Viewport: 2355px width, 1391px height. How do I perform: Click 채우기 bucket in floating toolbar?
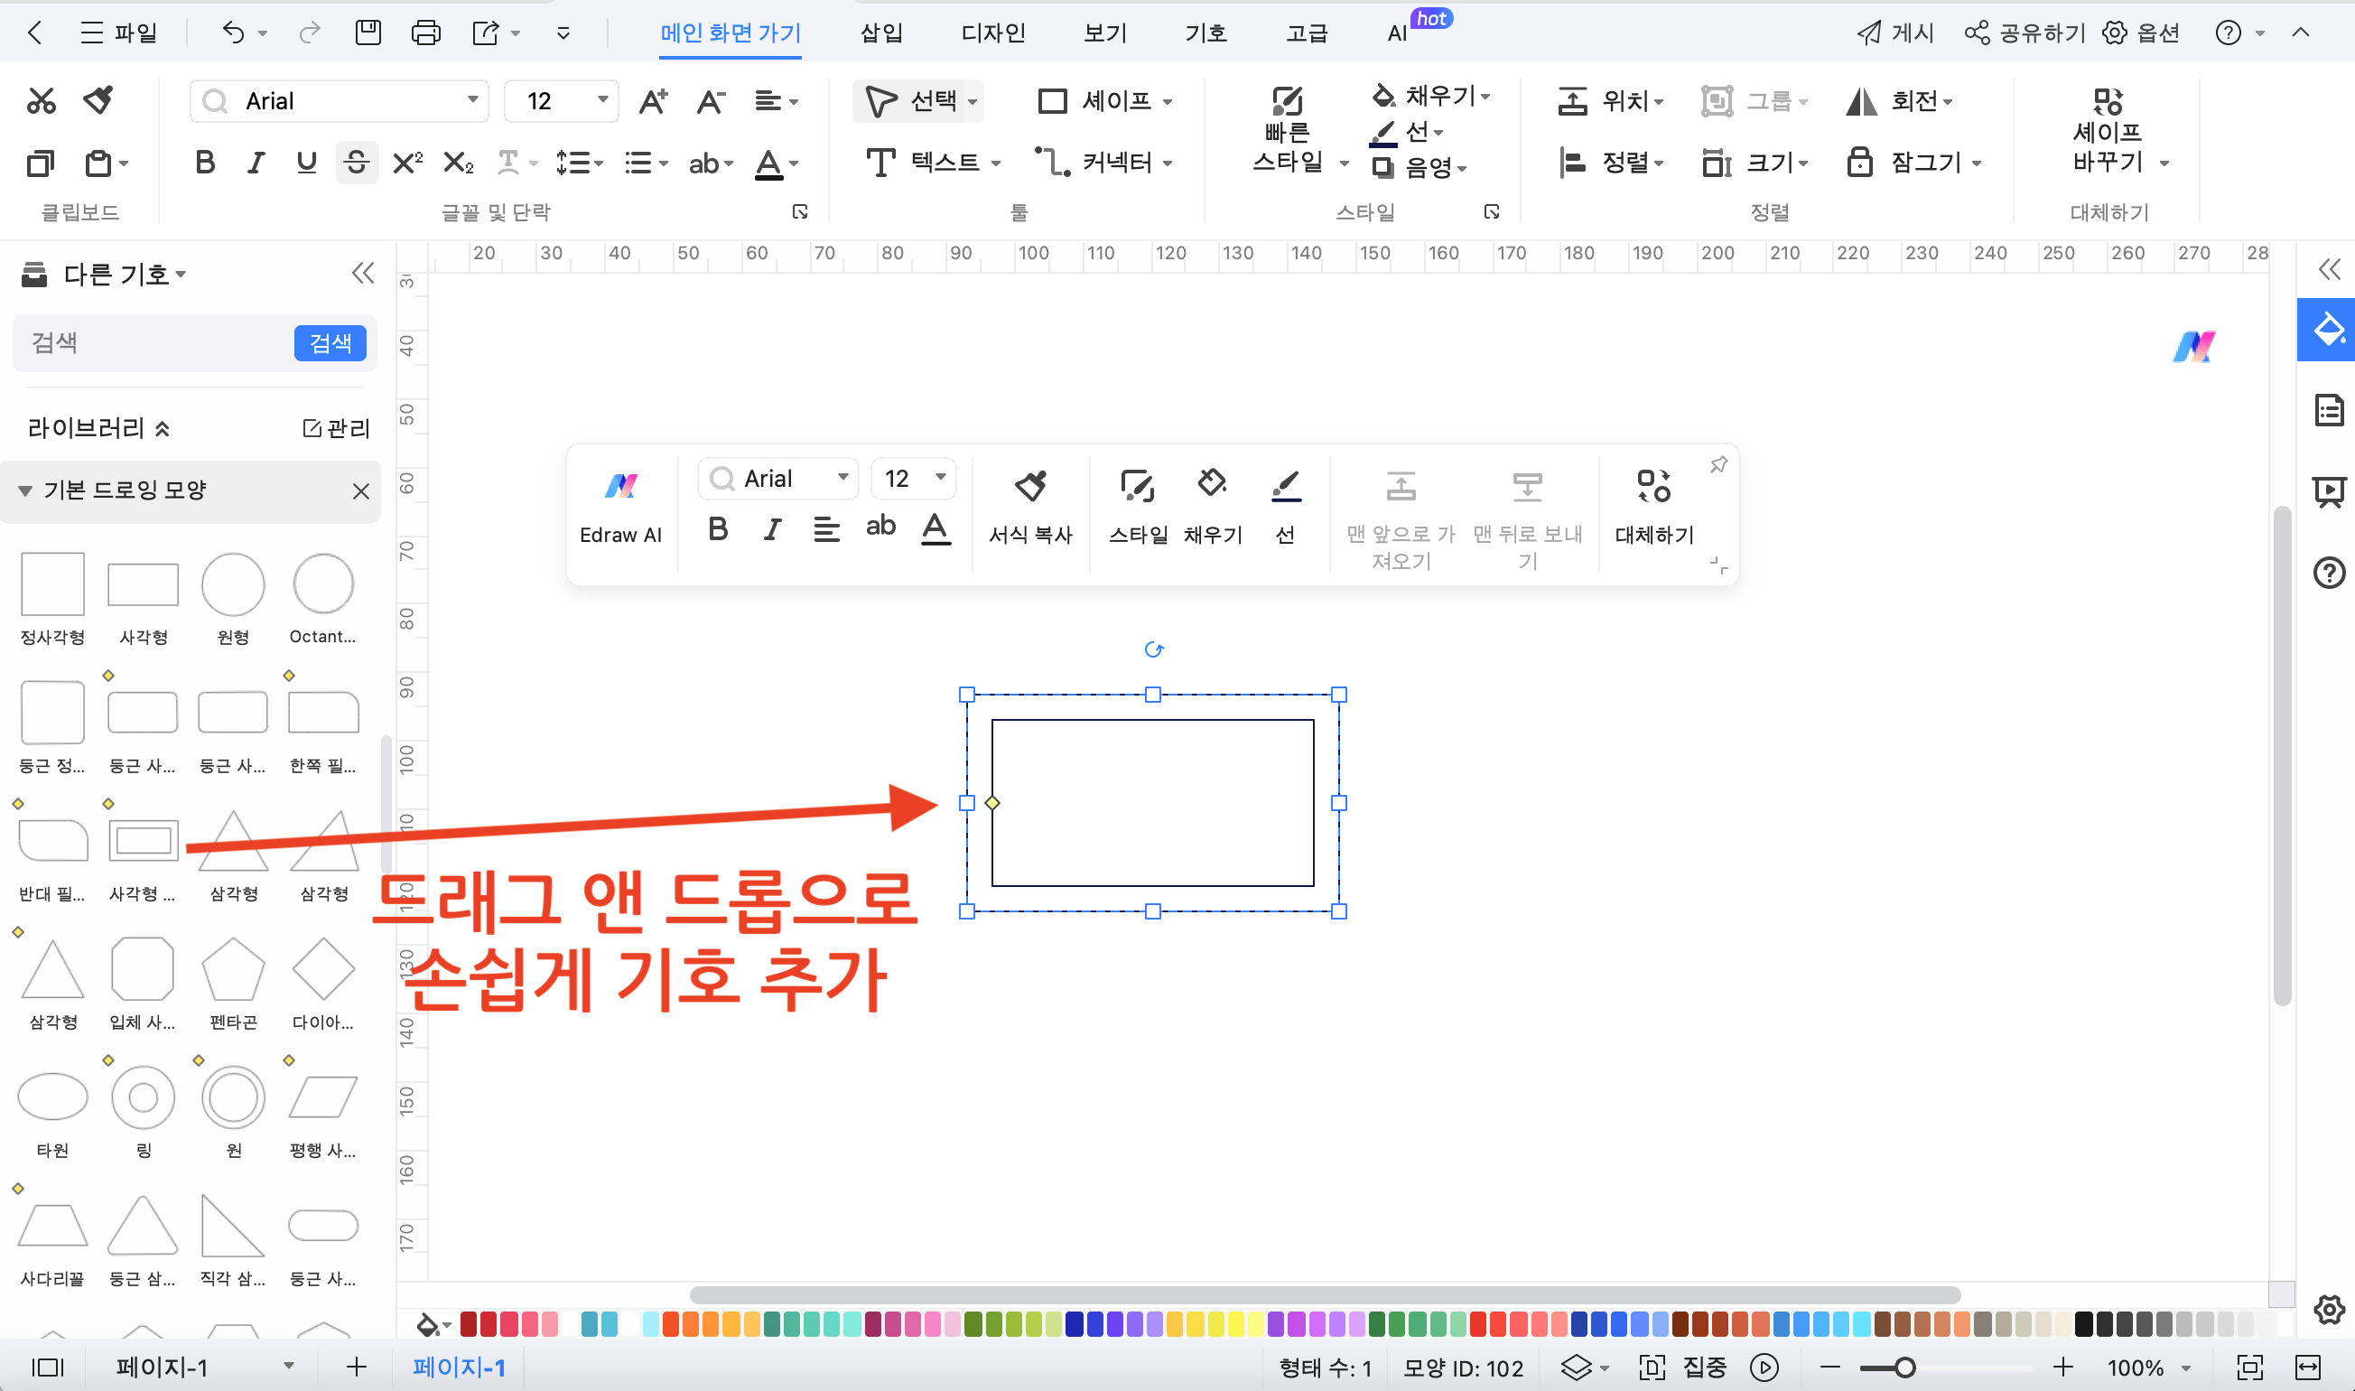(x=1213, y=507)
